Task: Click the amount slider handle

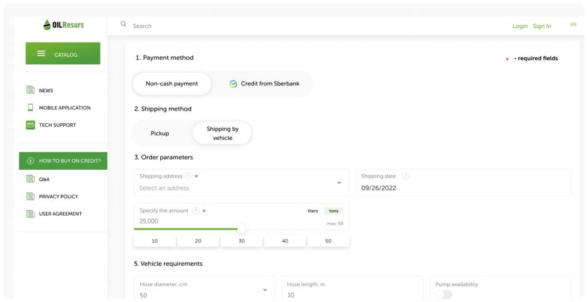Action: pyautogui.click(x=241, y=229)
